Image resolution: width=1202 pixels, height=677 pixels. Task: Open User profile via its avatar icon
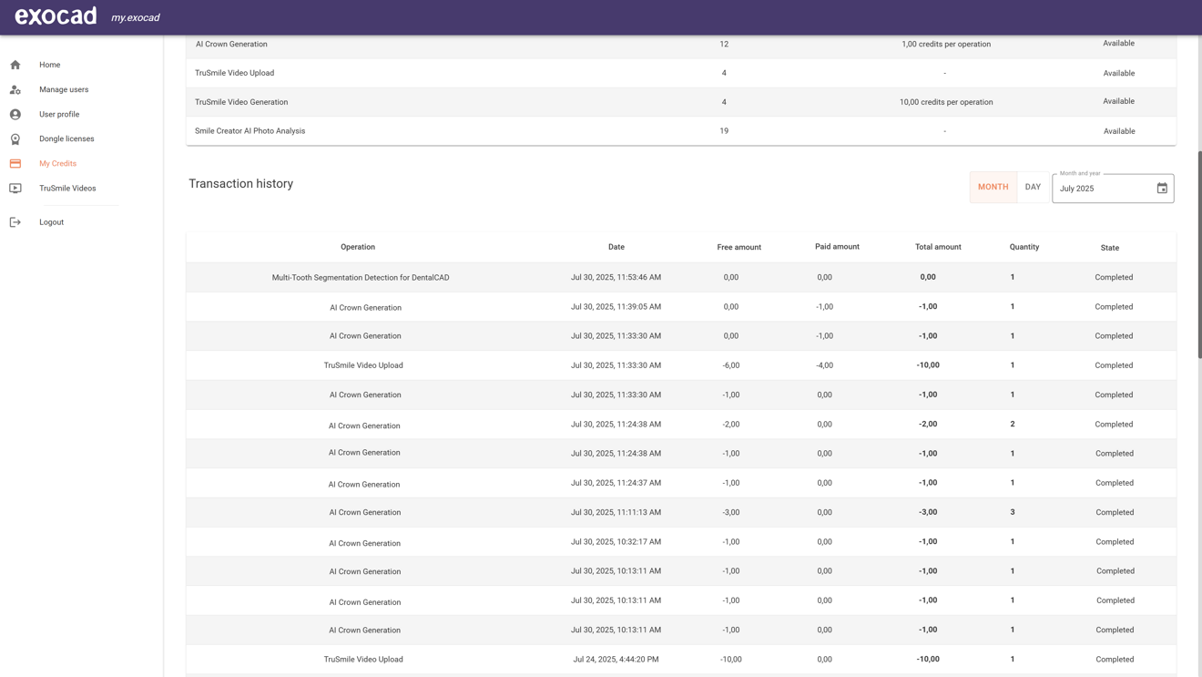(14, 114)
